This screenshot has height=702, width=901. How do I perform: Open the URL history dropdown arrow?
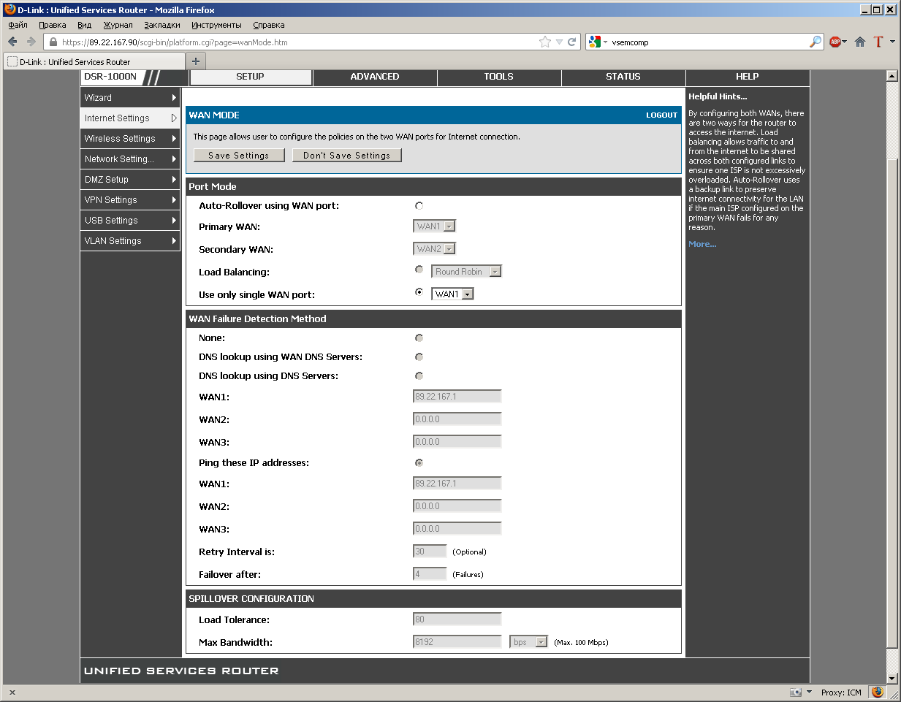pyautogui.click(x=559, y=42)
